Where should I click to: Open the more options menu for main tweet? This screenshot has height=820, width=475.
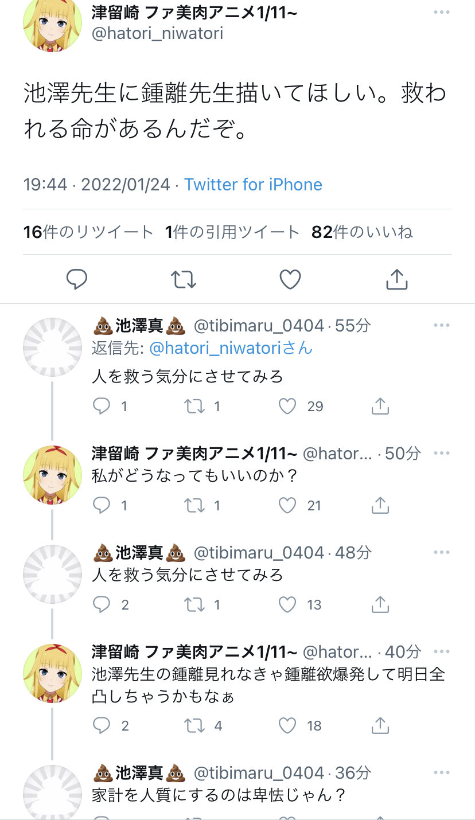(442, 13)
